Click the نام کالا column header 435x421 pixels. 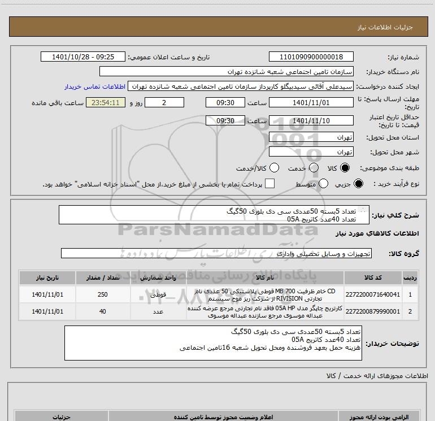tap(265, 277)
